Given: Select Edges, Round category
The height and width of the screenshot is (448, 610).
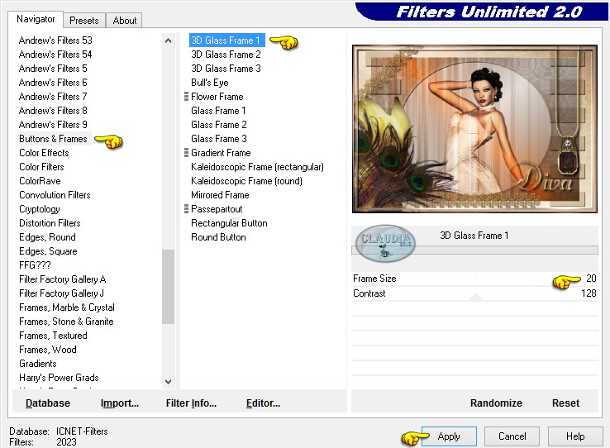Looking at the screenshot, I should click(47, 237).
